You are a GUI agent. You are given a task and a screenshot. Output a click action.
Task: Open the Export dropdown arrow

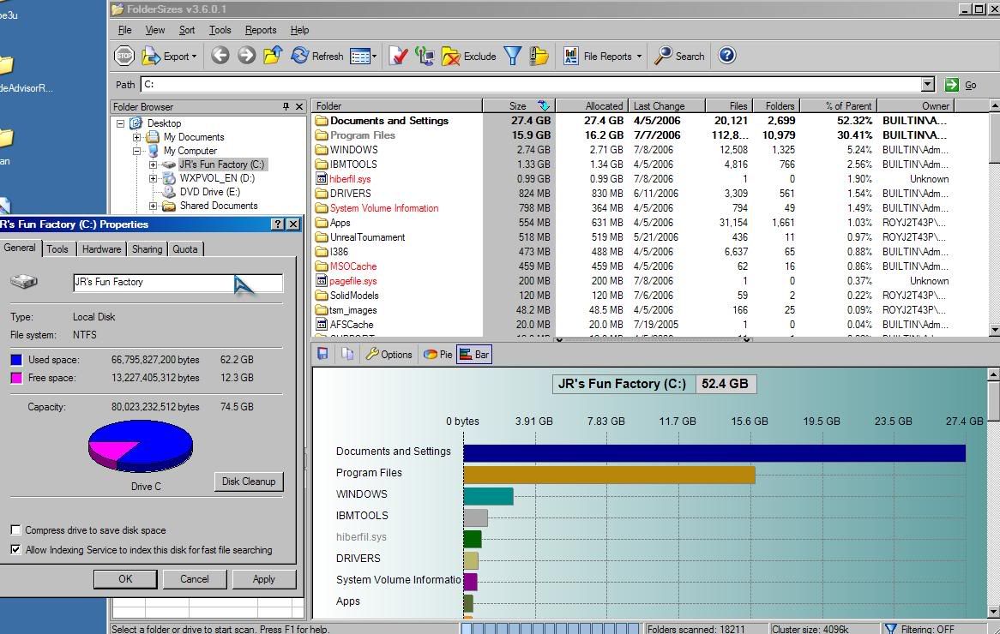(x=195, y=57)
